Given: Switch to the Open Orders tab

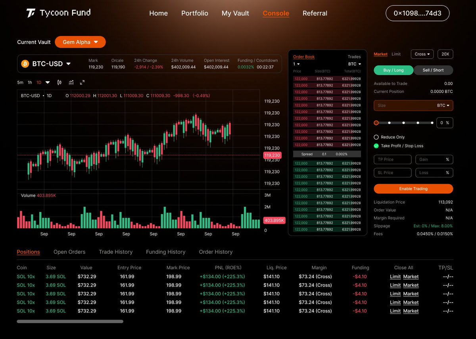Looking at the screenshot, I should (69, 252).
